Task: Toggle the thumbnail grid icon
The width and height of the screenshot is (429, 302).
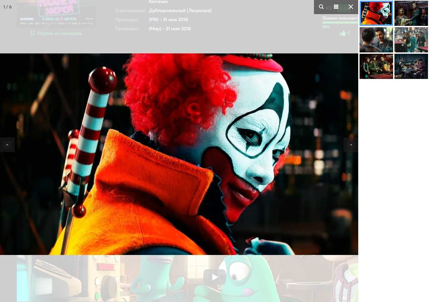Action: (x=336, y=7)
